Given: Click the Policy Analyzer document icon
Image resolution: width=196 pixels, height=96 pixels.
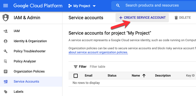Looking at the screenshot, I should (6, 61).
